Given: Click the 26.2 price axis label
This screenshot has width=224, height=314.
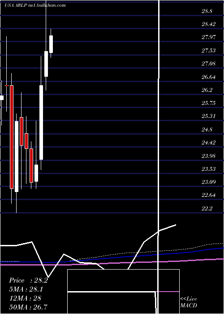Looking at the screenshot, I should (207, 90).
